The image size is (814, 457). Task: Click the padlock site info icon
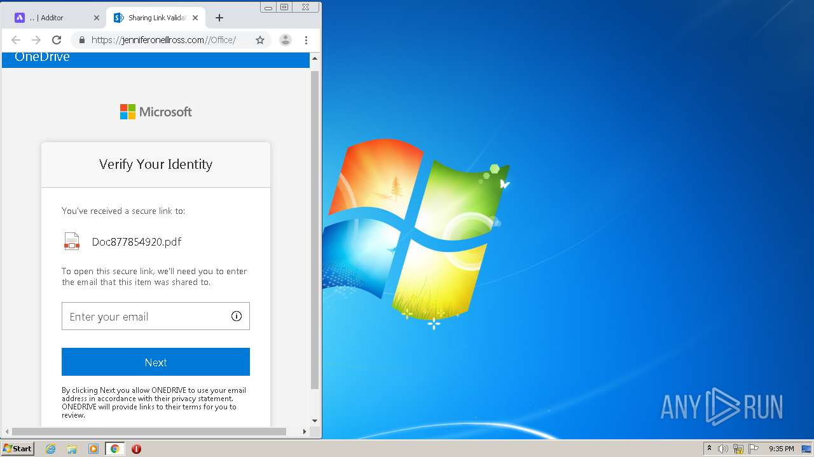[x=81, y=40]
